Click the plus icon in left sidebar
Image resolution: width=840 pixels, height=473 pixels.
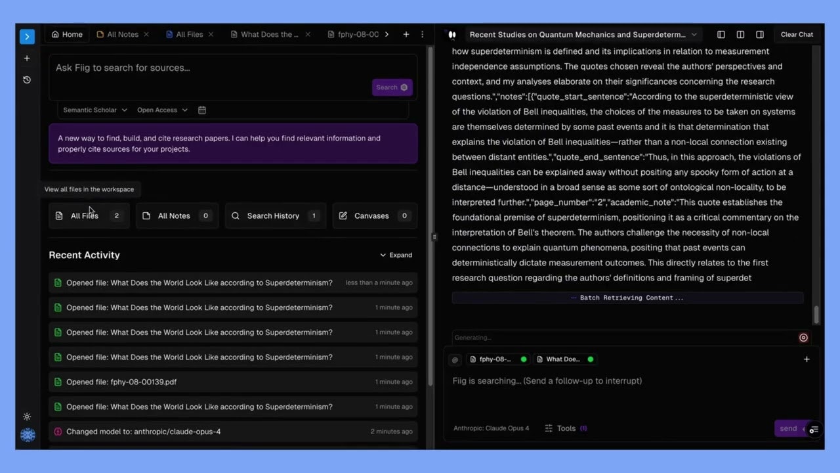[27, 58]
